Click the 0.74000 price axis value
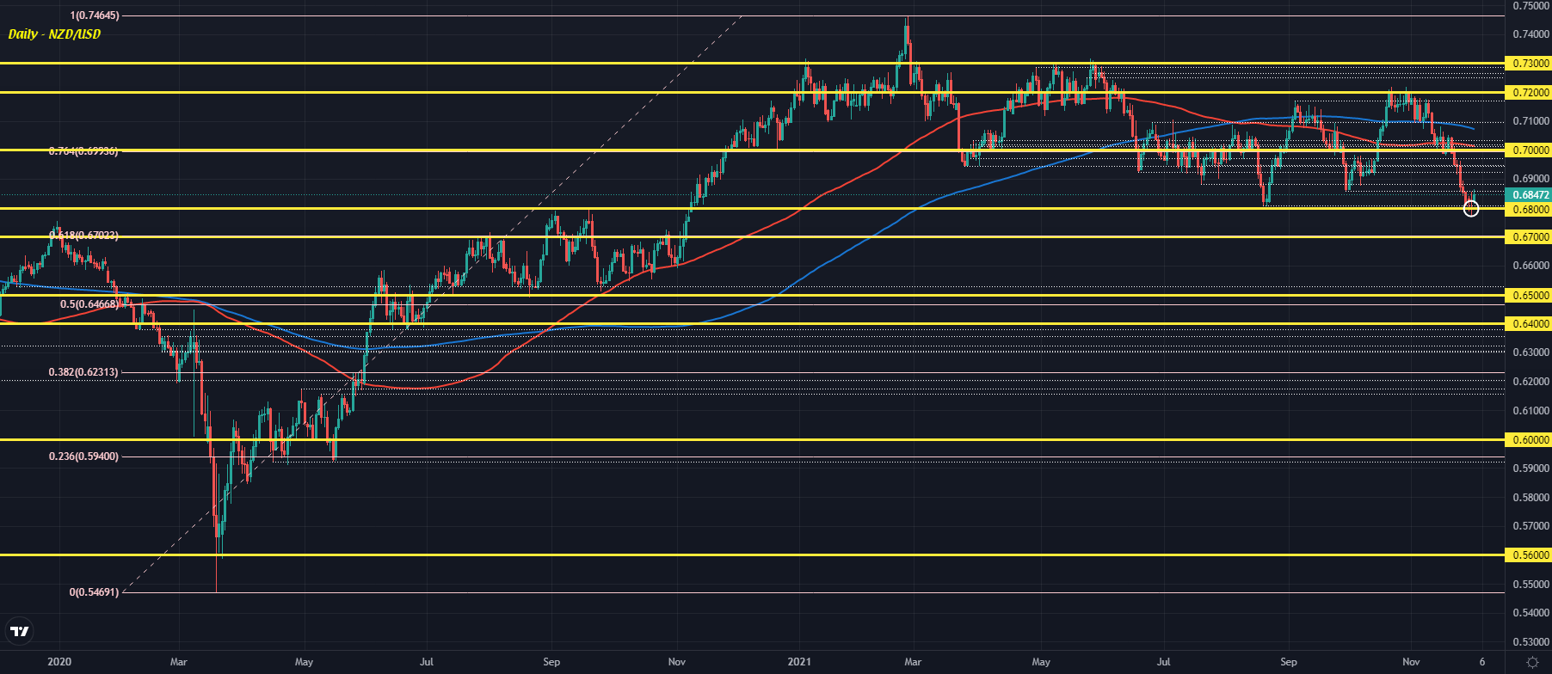 pos(1530,34)
